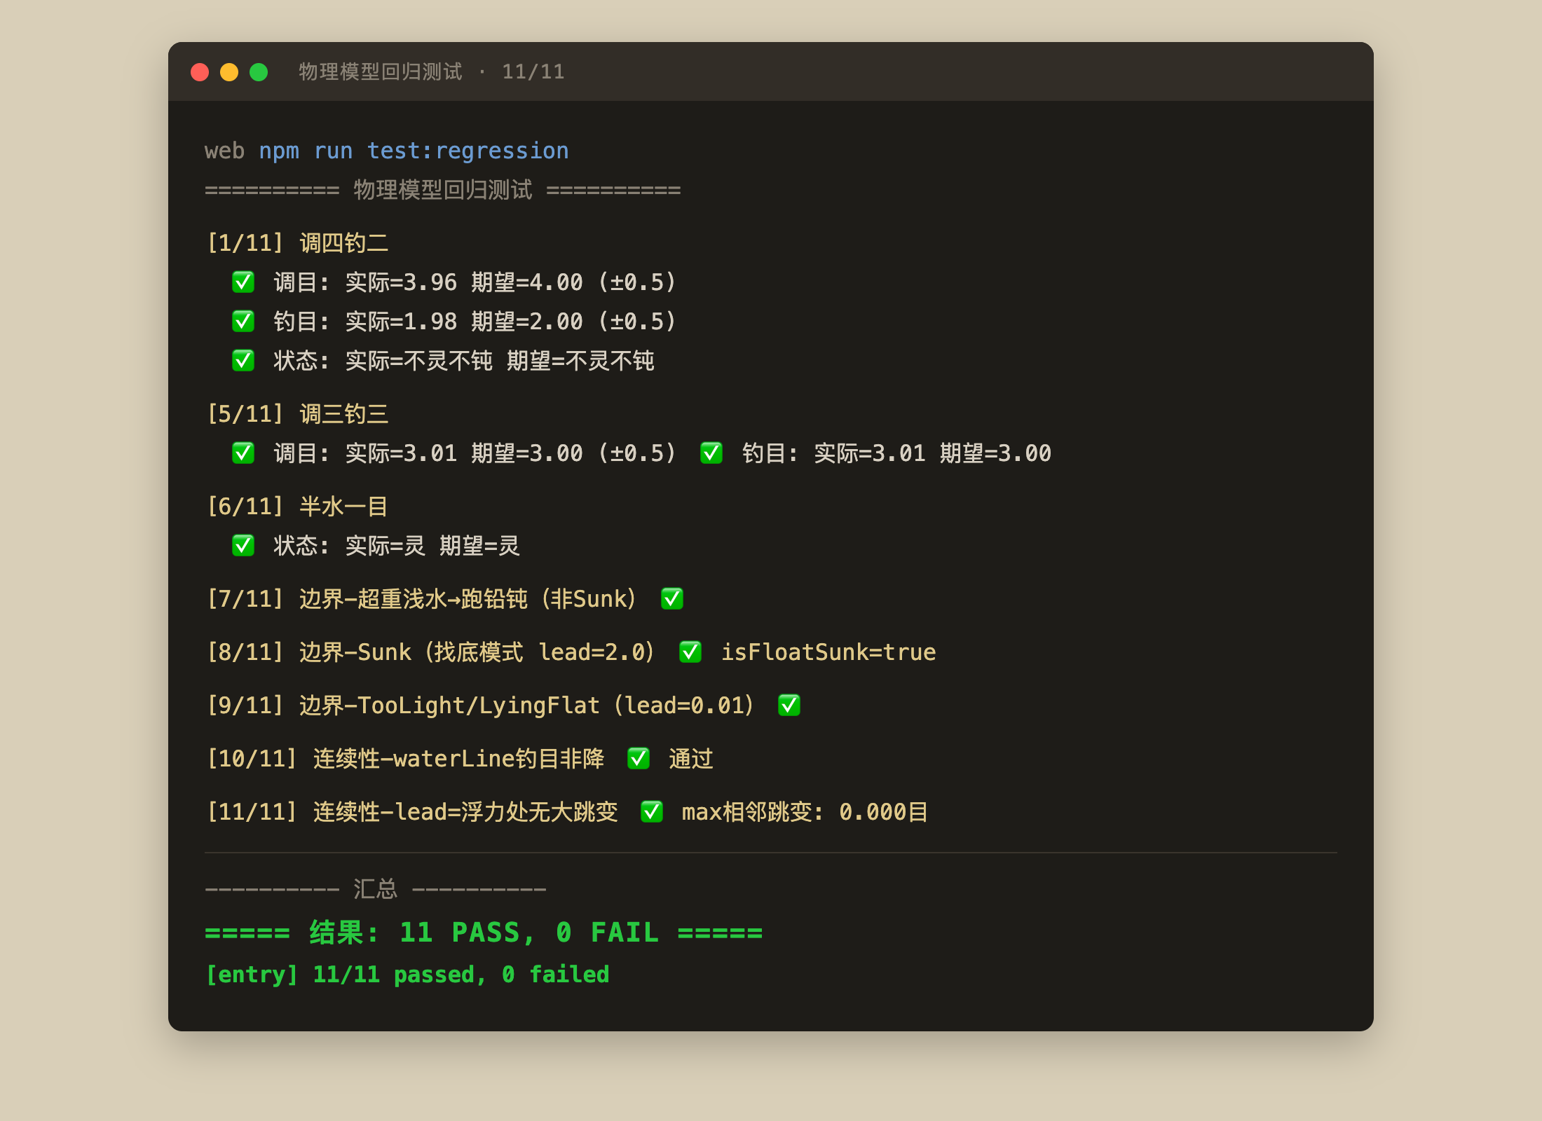Click the text '调目: 实际=3.01 期望=3.00 (±0.5)'
The height and width of the screenshot is (1121, 1542).
coord(475,453)
